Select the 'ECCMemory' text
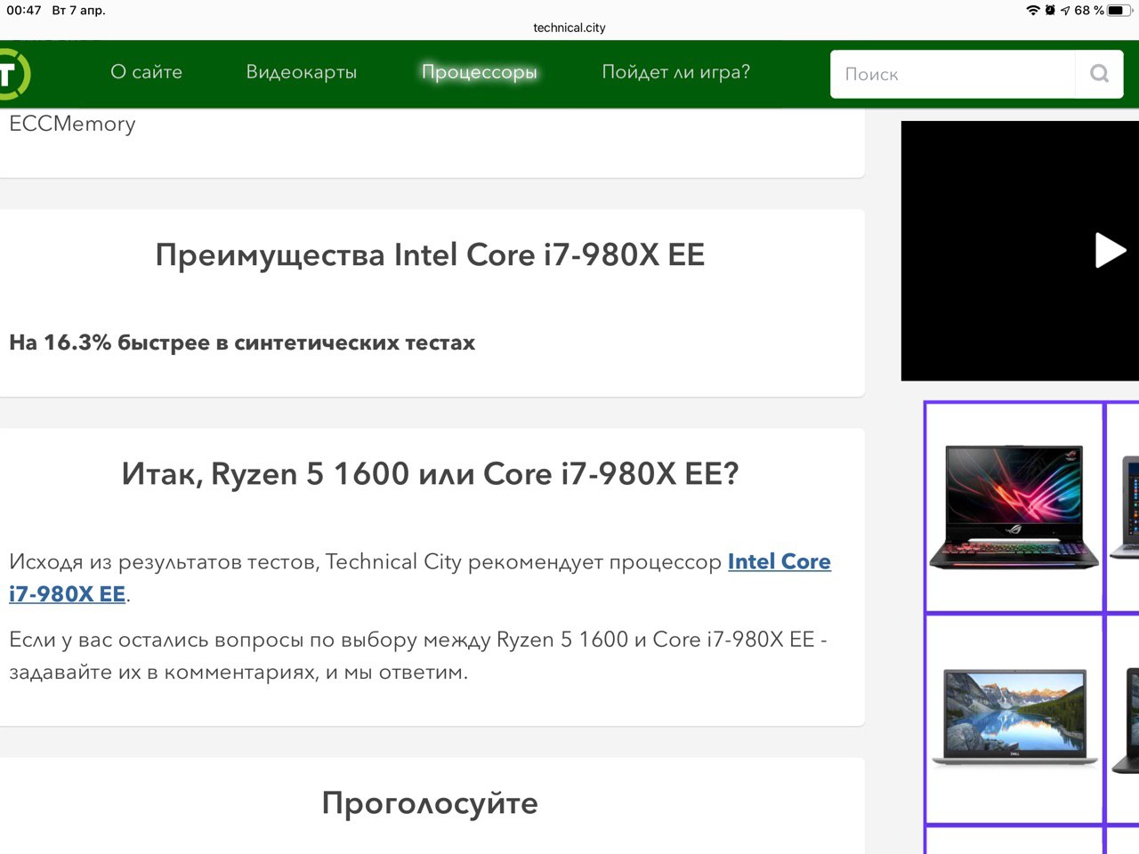 pos(72,124)
